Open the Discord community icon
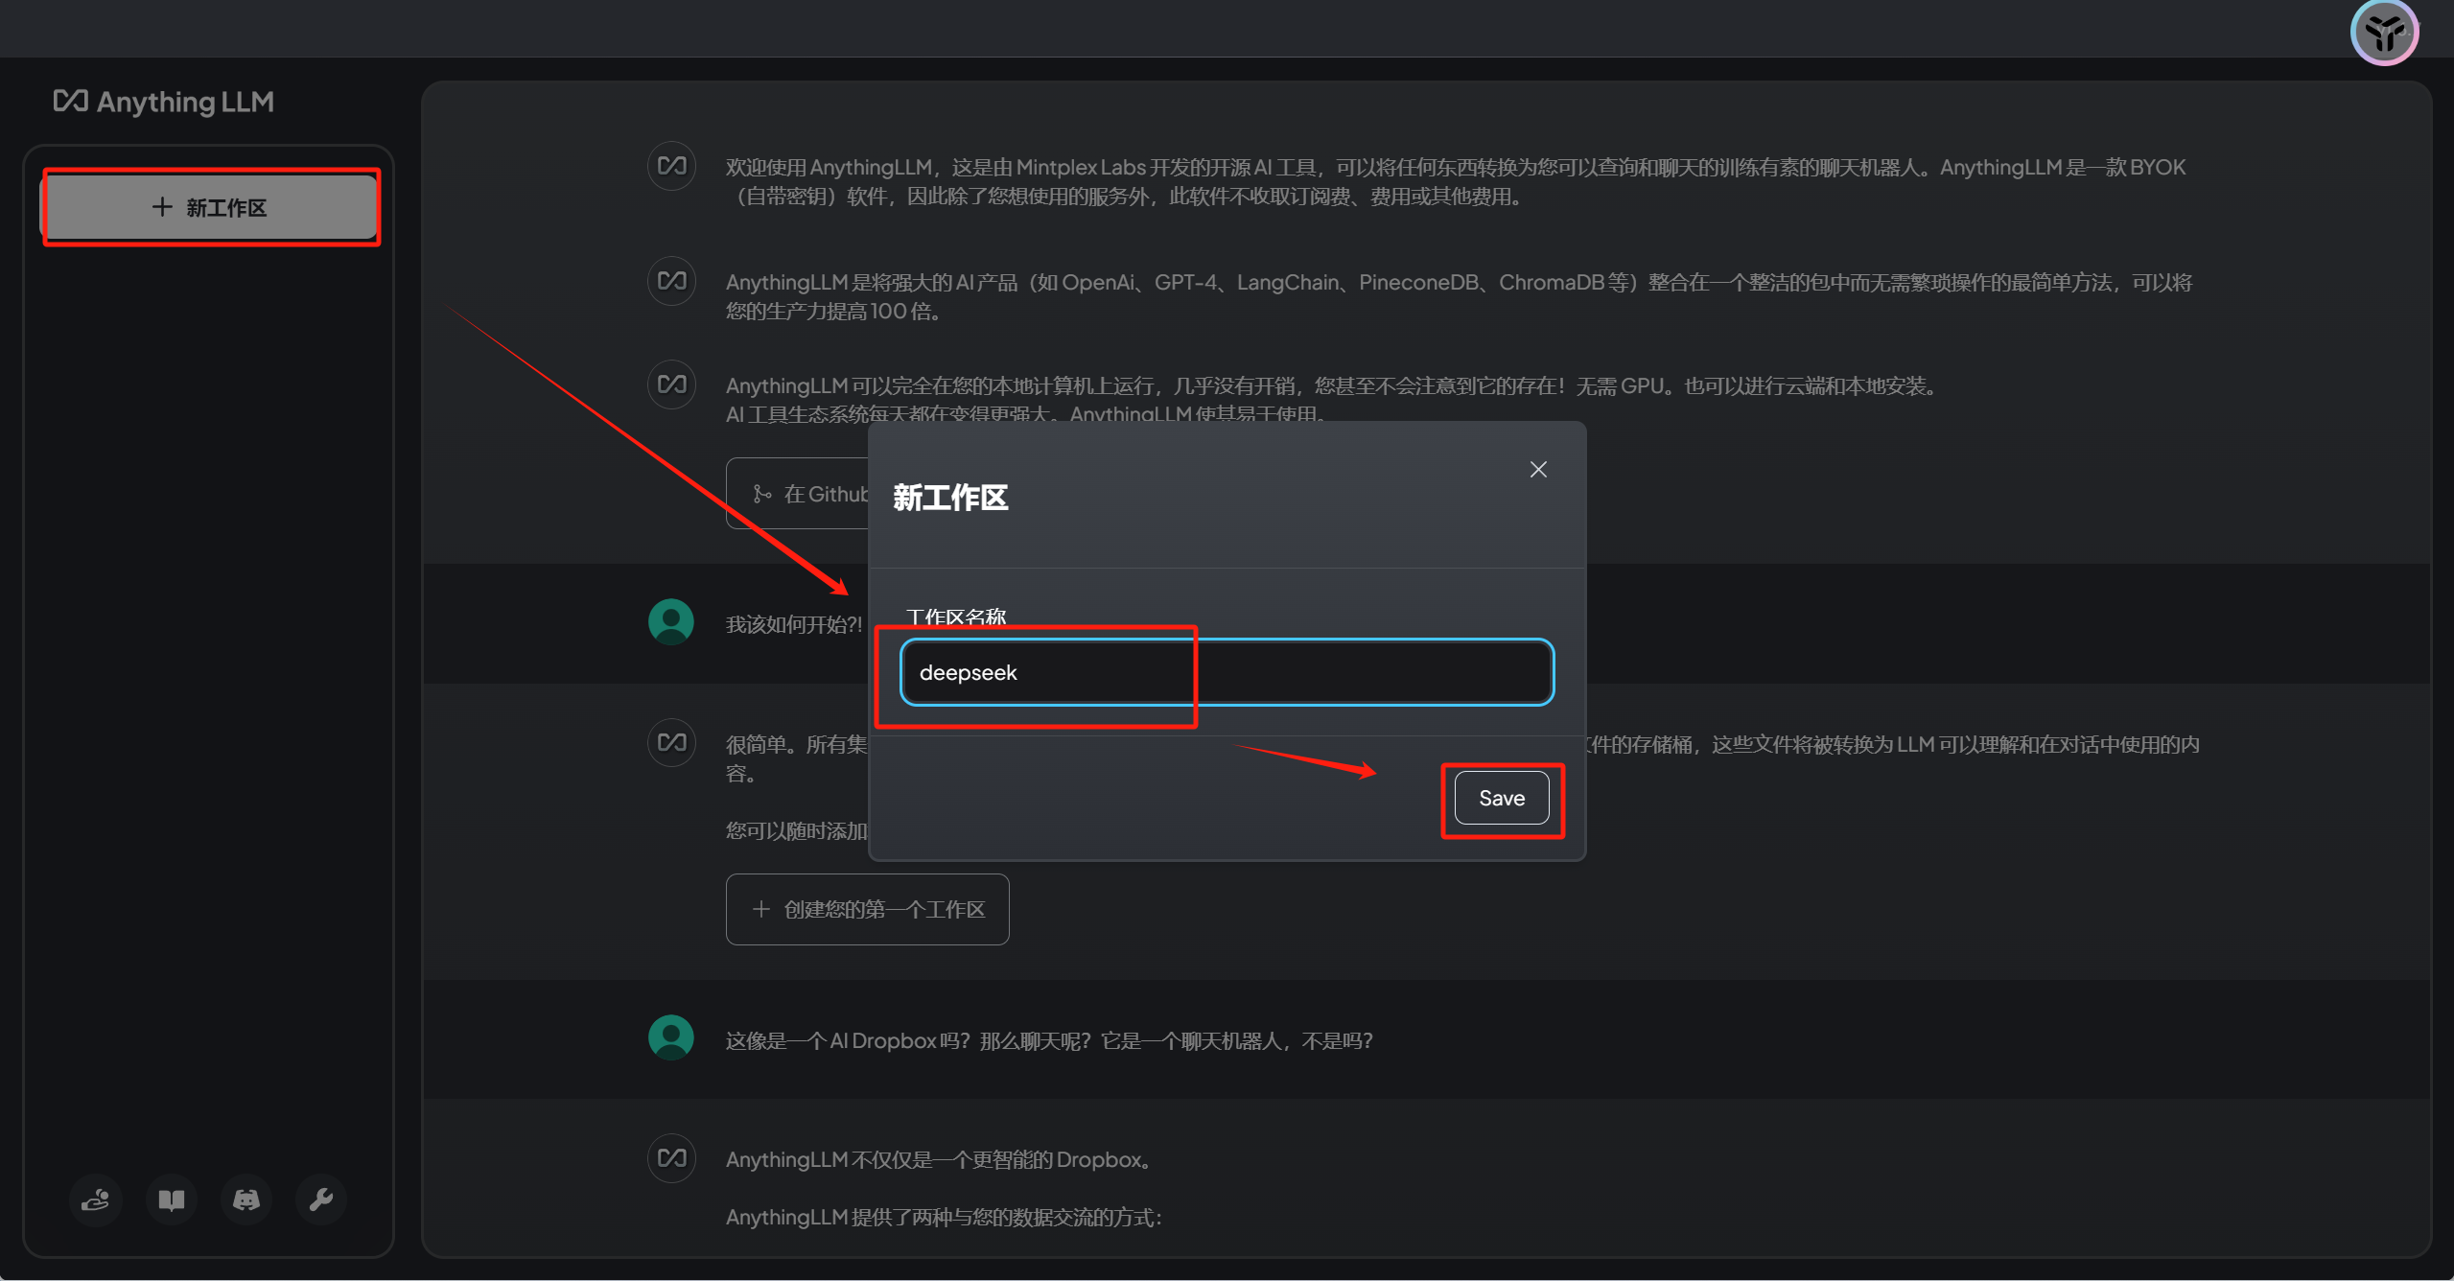Screen dimensions: 2454x1281 [x=246, y=1199]
